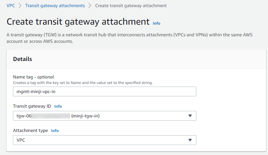Viewport: 268px width, 155px height.
Task: Click the 'Transit gateway ID' field label
Action: coord(32,106)
